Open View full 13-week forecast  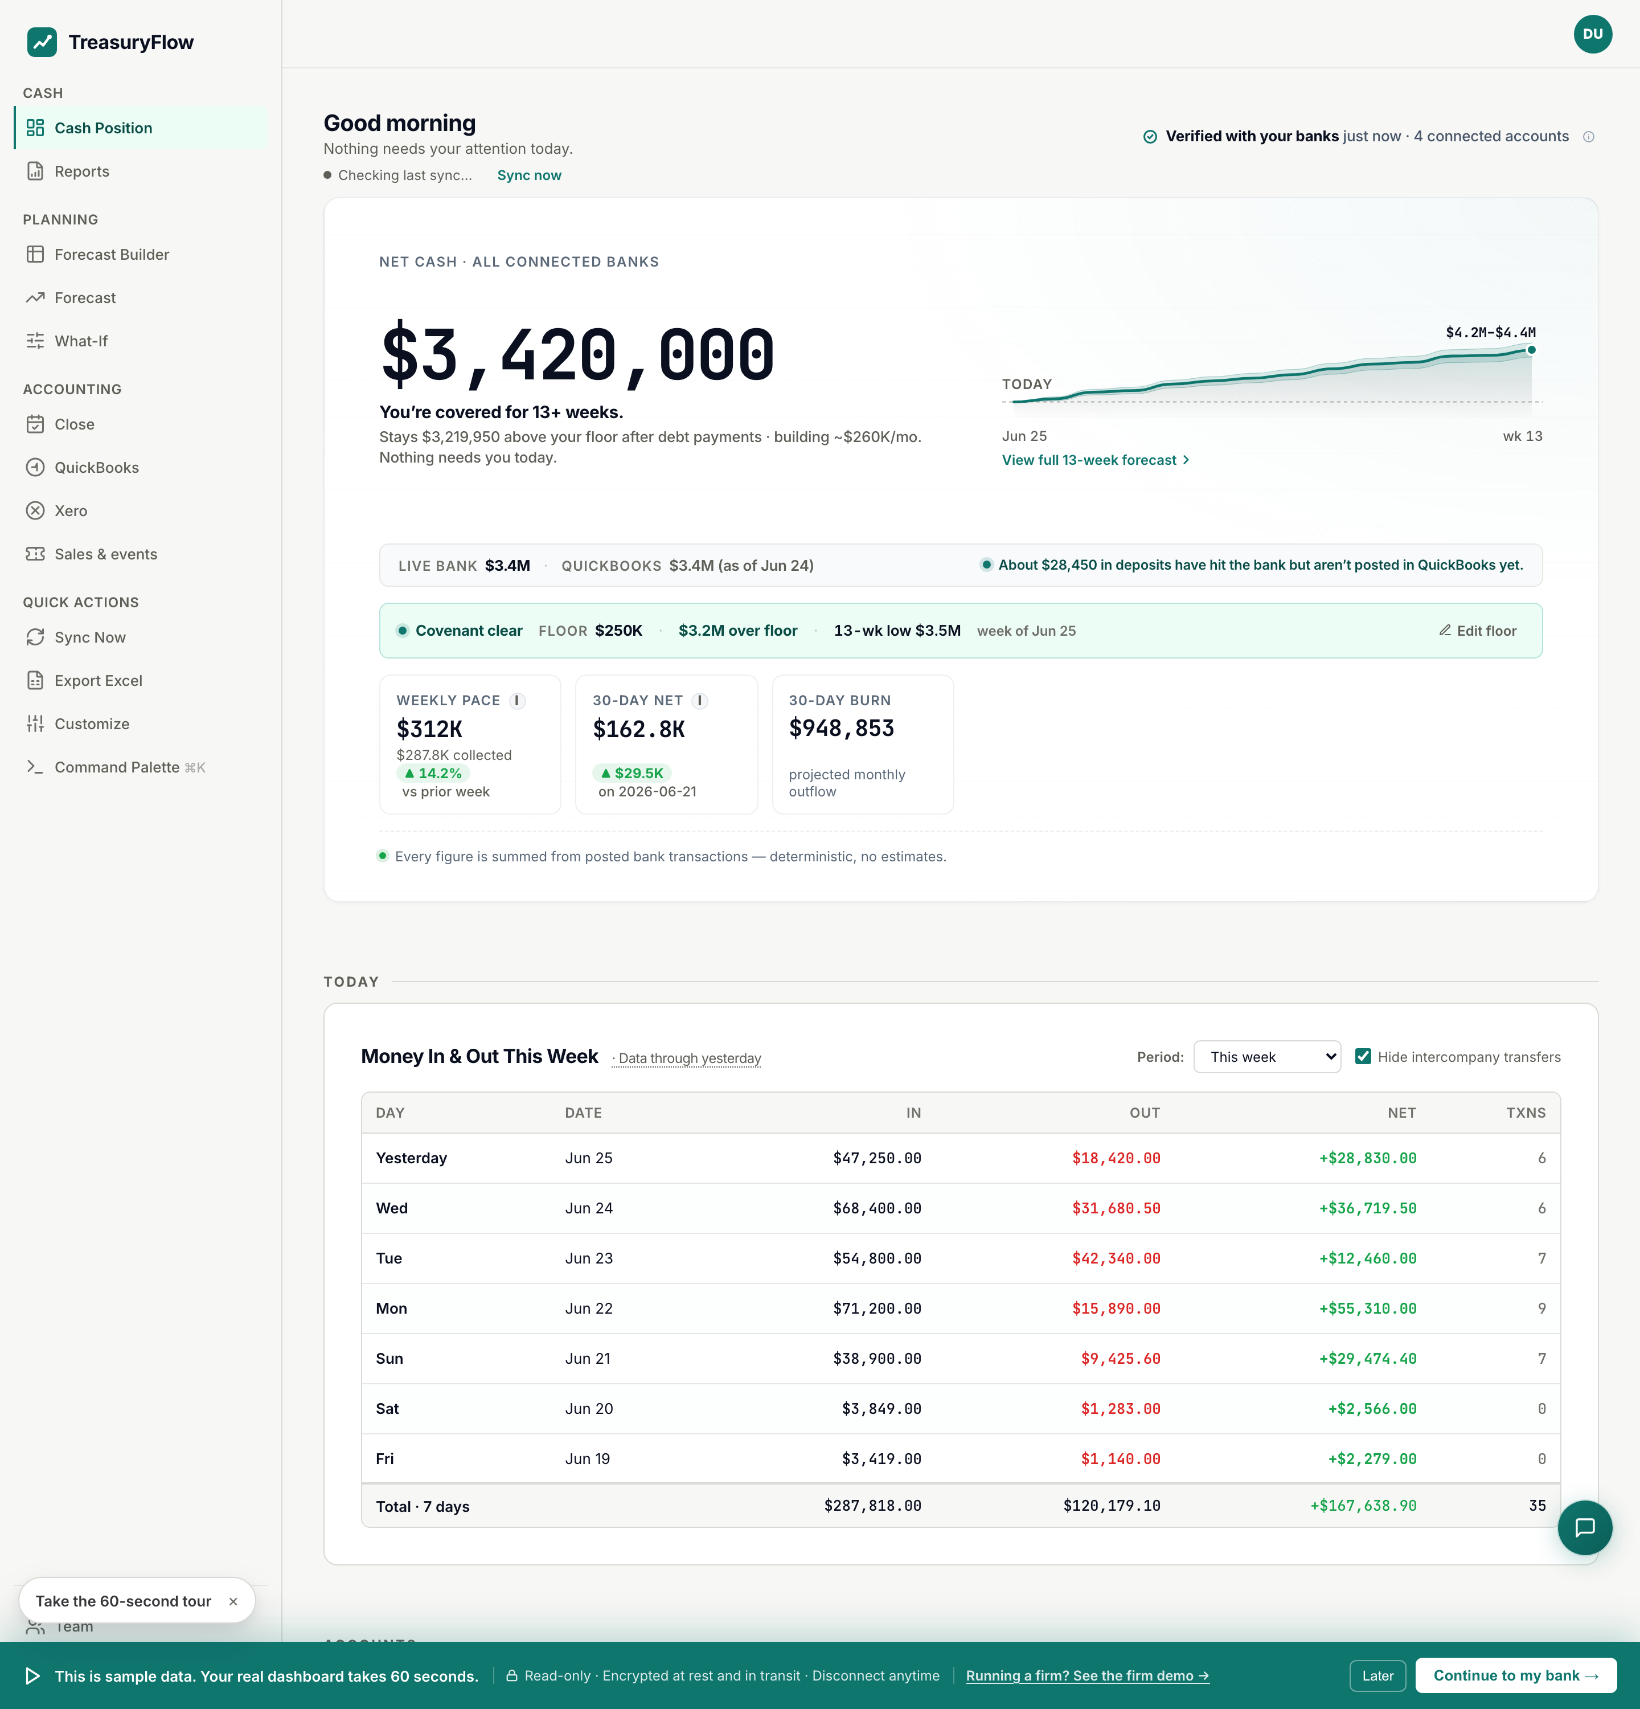click(x=1096, y=460)
